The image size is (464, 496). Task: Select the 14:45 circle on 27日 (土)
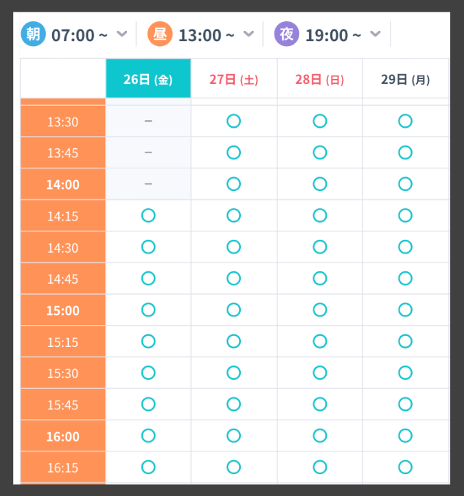coord(233,278)
